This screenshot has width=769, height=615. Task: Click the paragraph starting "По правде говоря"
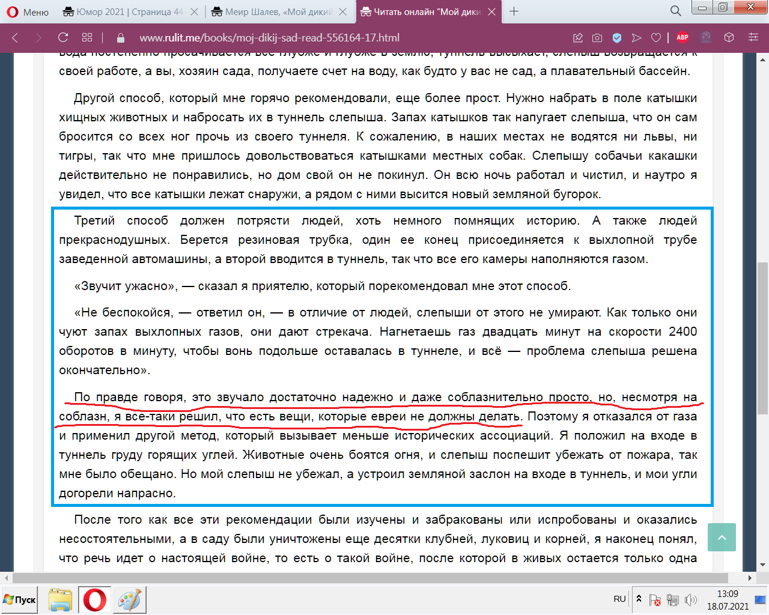[x=378, y=445]
